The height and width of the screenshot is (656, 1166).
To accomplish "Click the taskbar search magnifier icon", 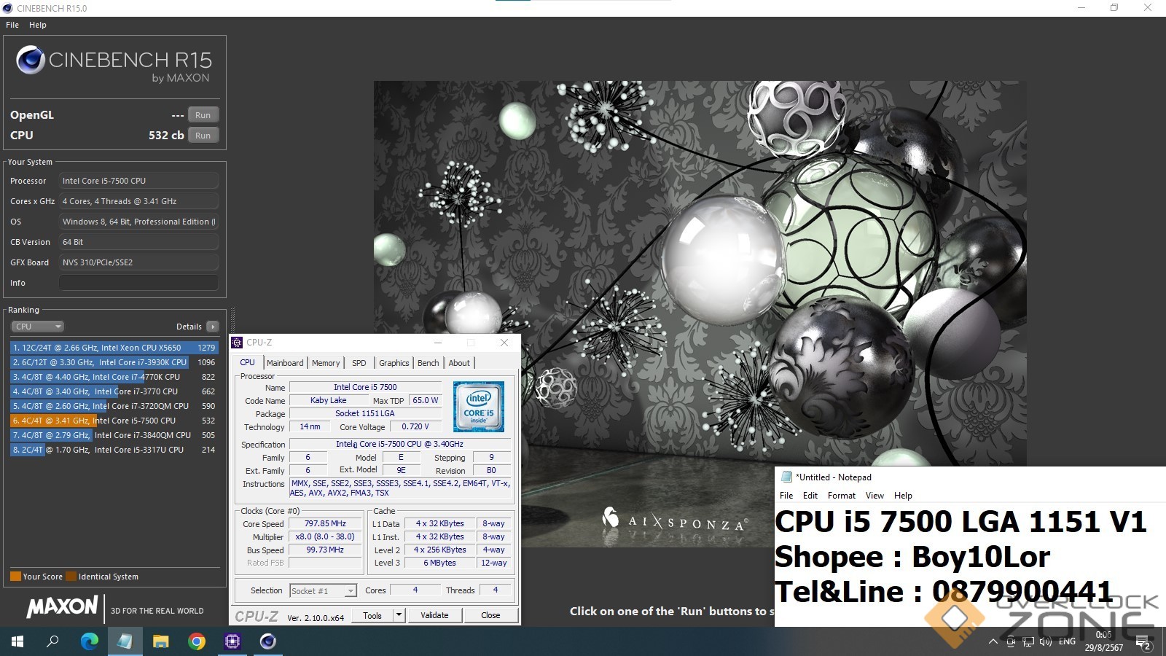I will coord(53,641).
